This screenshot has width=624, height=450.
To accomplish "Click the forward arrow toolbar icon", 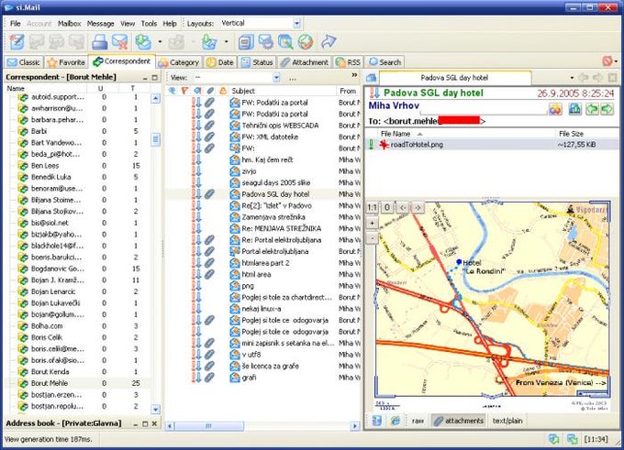I will [328, 41].
